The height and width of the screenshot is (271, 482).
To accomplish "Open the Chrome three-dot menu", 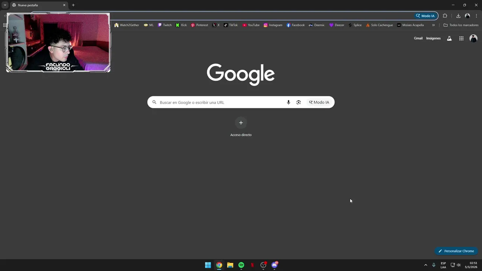I will [x=476, y=16].
